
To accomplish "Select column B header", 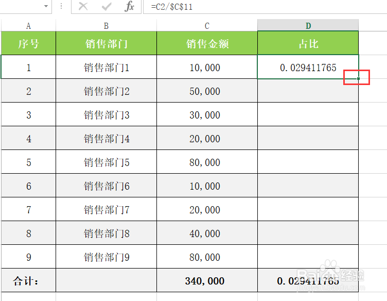I will [x=106, y=26].
